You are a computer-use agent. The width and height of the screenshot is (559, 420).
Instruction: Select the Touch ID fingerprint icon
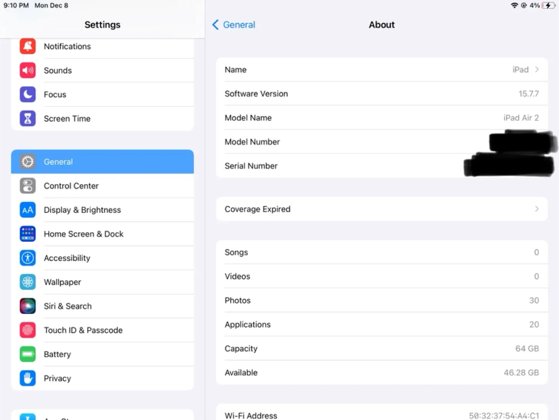(x=27, y=330)
